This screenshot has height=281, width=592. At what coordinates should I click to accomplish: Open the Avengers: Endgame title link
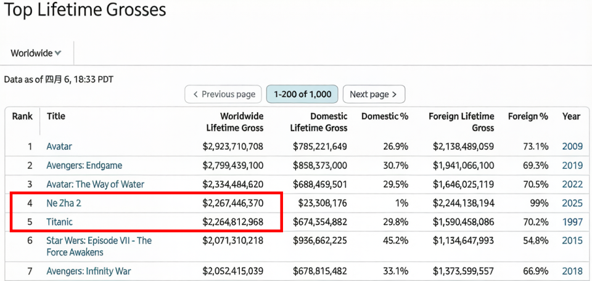click(x=84, y=166)
